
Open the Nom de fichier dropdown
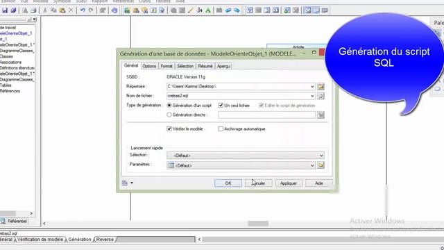[312, 96]
